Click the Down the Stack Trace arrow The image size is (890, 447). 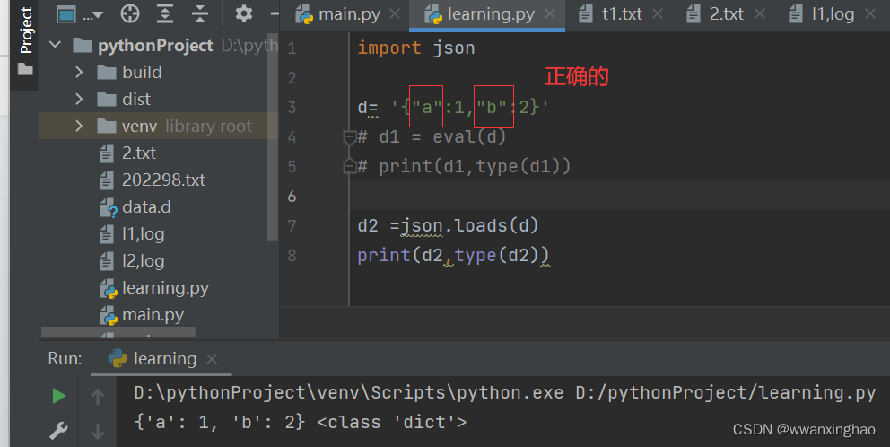pyautogui.click(x=98, y=432)
